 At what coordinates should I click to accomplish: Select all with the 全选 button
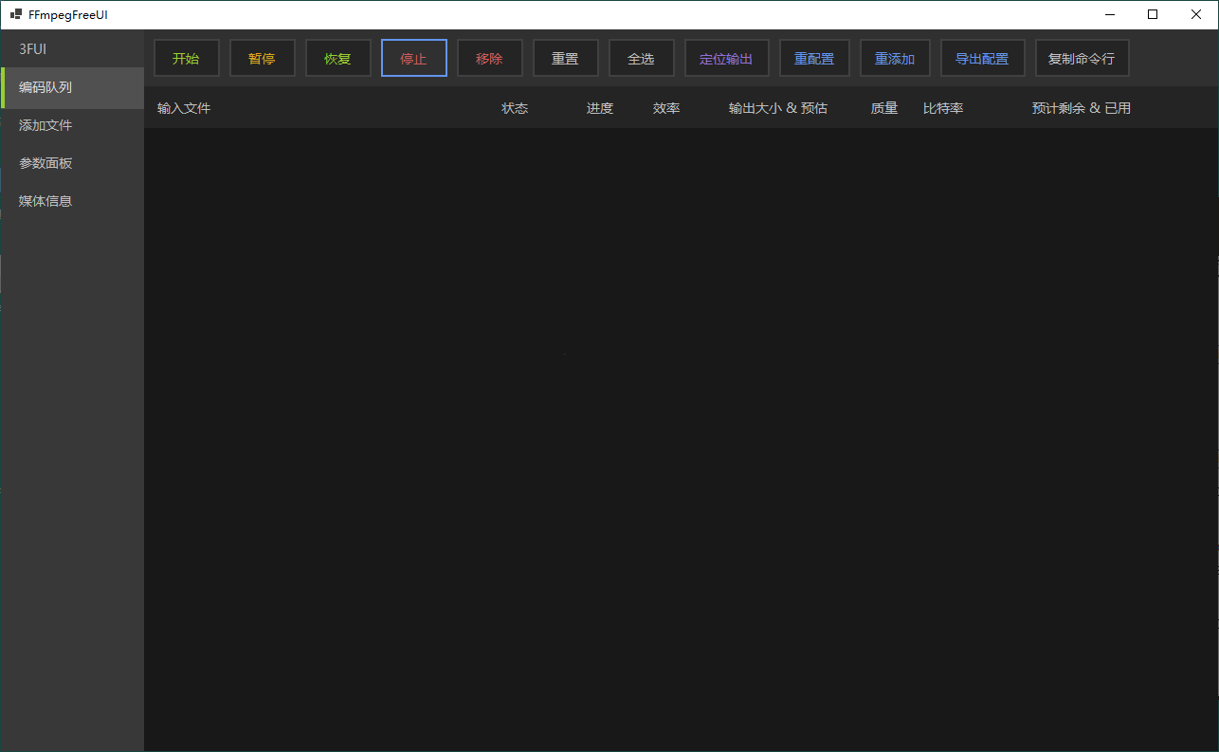tap(641, 58)
